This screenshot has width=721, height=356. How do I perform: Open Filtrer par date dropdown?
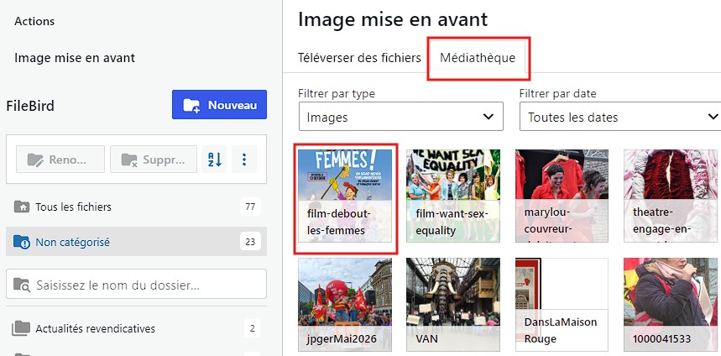620,117
